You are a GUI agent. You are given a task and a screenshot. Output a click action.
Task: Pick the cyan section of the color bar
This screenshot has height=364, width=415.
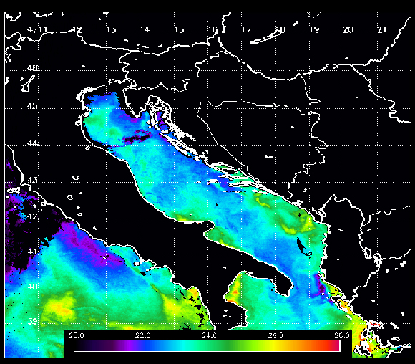(182, 345)
